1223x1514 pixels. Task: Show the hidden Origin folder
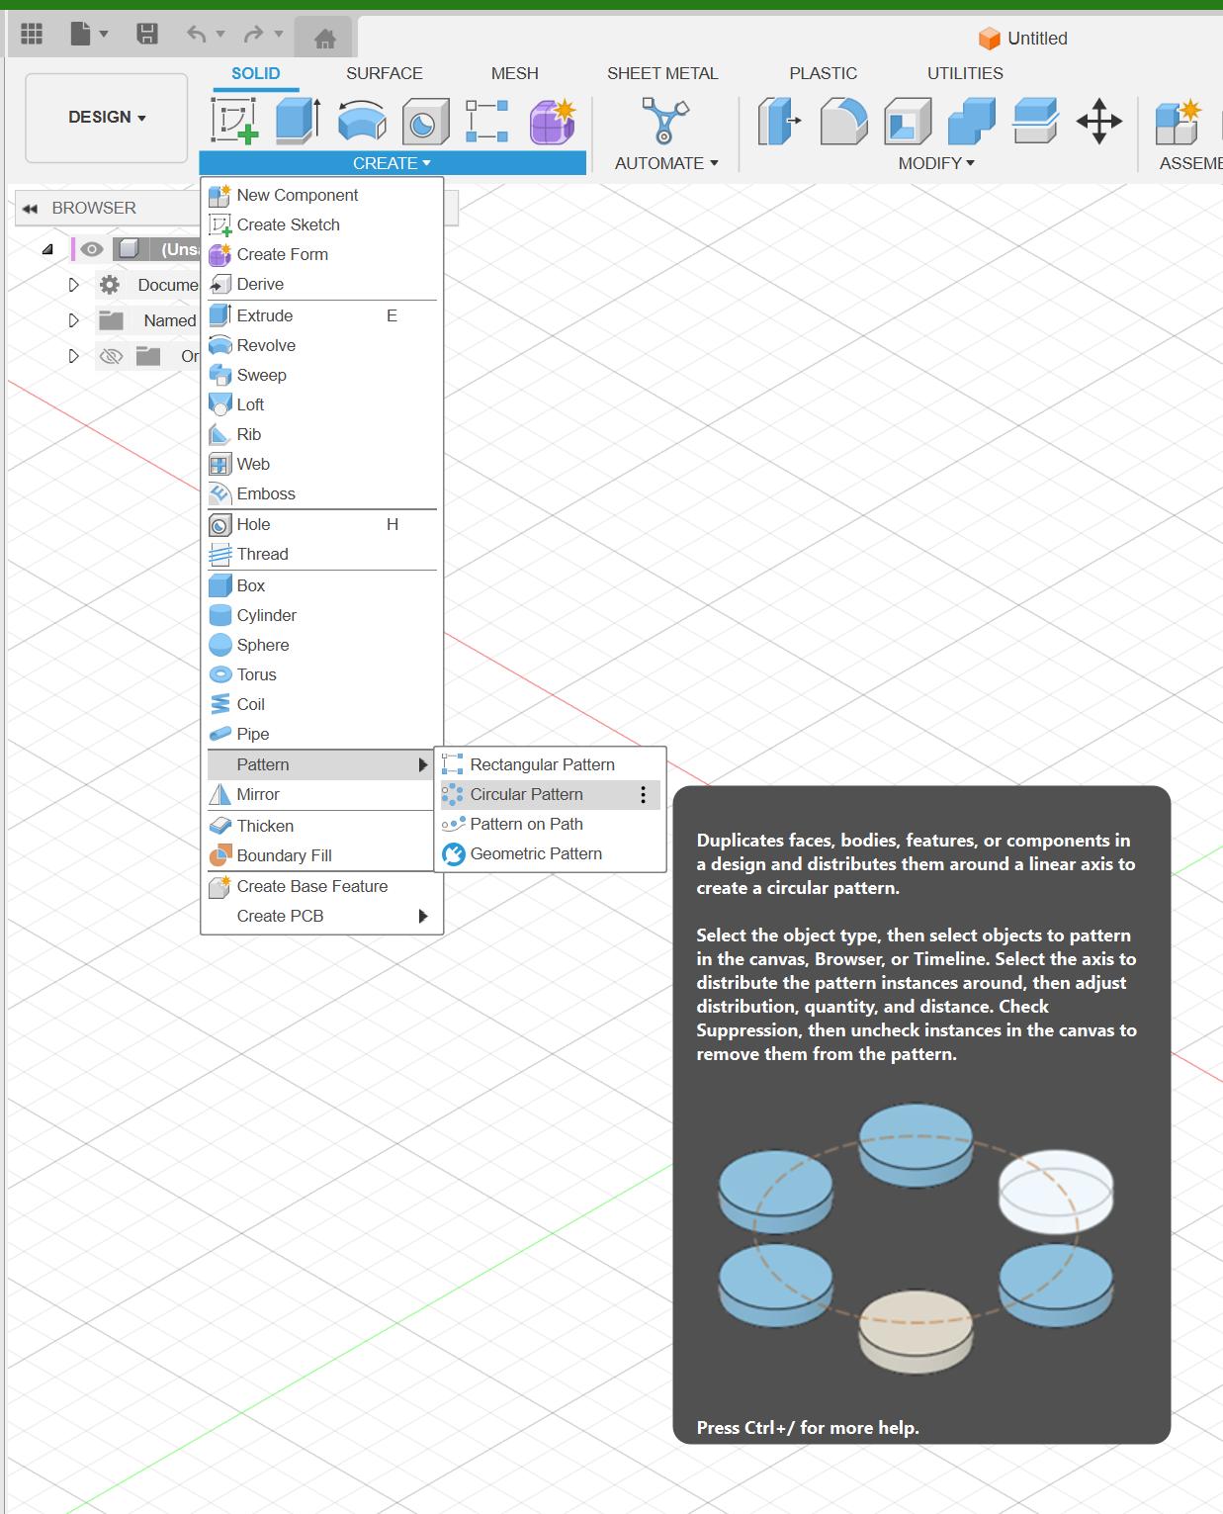(111, 355)
